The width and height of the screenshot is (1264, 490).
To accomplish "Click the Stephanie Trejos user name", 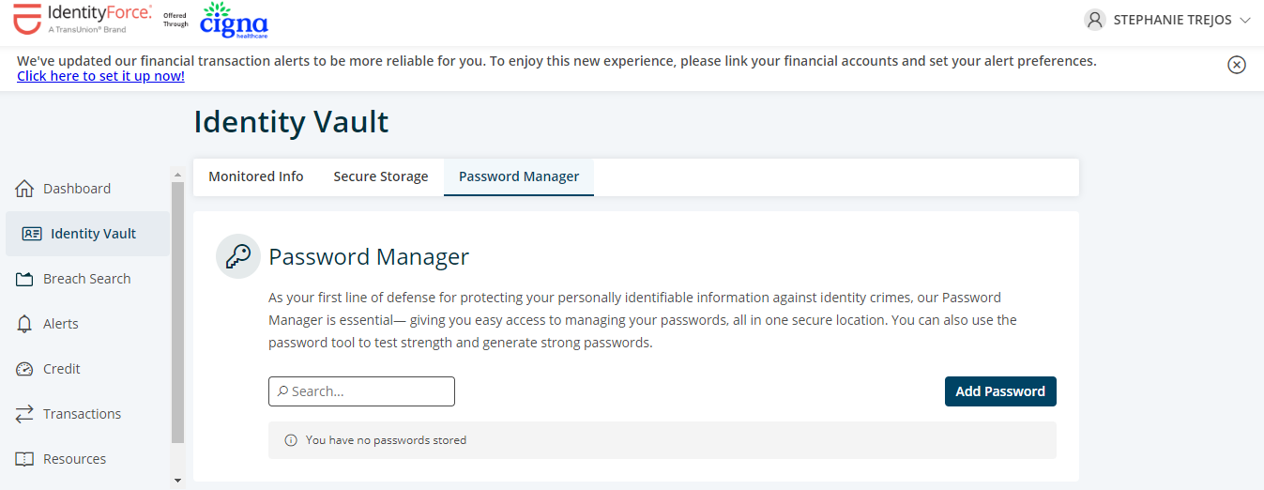I will coord(1173,20).
